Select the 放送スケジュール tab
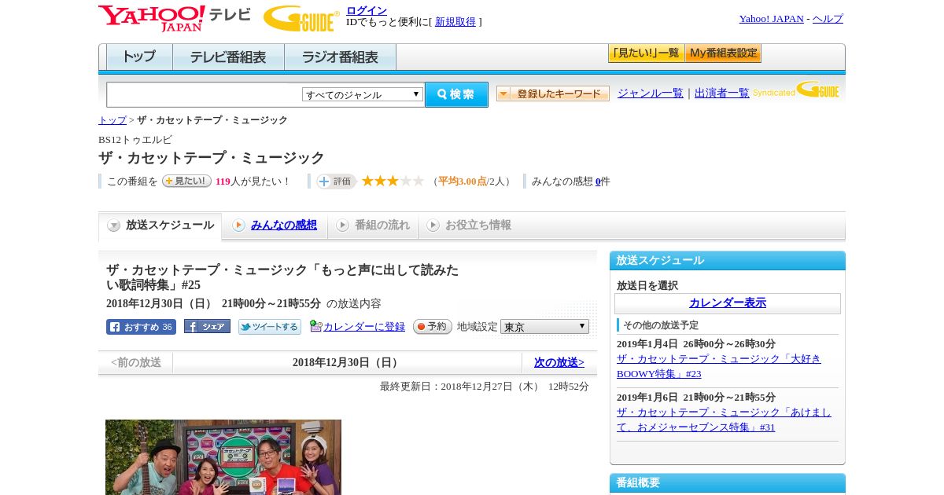The height and width of the screenshot is (495, 944). (160, 225)
